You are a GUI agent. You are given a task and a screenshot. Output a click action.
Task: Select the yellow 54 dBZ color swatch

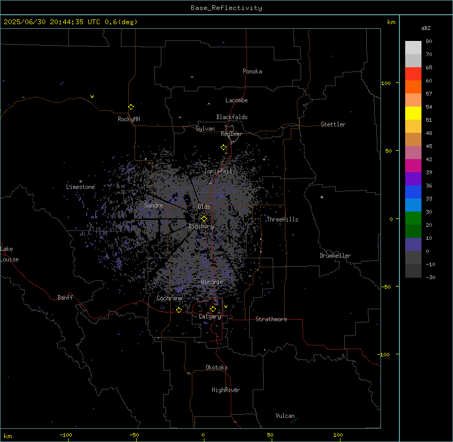(x=413, y=113)
